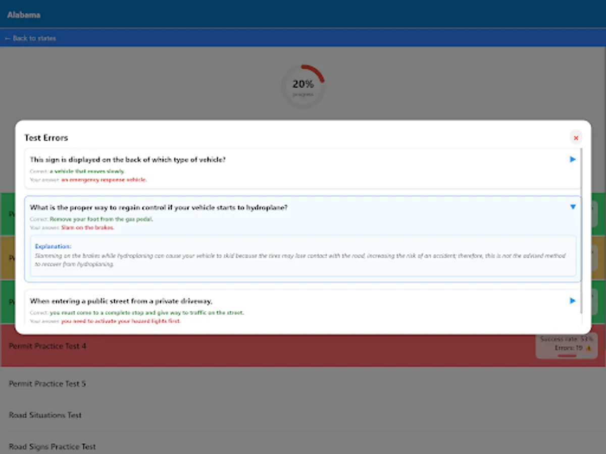Collapse the hydroplane question explanation
Screen dimensions: 606x454
[x=572, y=206]
